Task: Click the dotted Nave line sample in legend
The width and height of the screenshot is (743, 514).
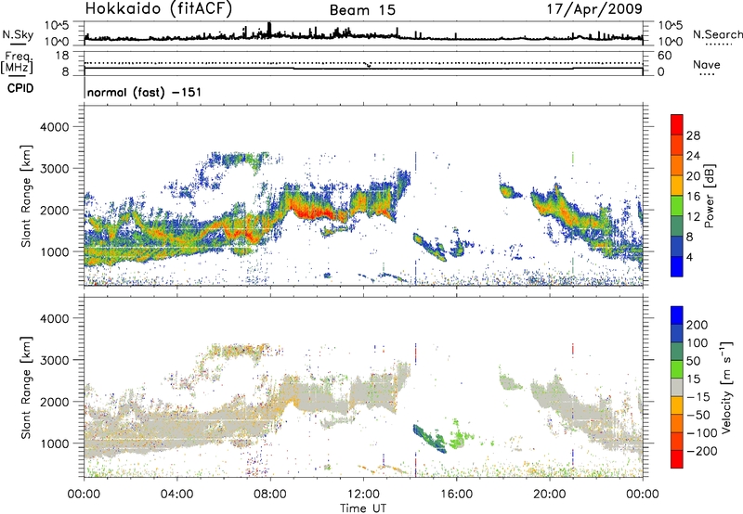Action: [708, 75]
